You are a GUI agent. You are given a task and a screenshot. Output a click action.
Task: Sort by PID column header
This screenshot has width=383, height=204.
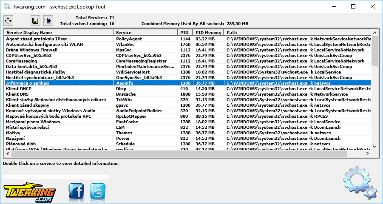coord(185,32)
